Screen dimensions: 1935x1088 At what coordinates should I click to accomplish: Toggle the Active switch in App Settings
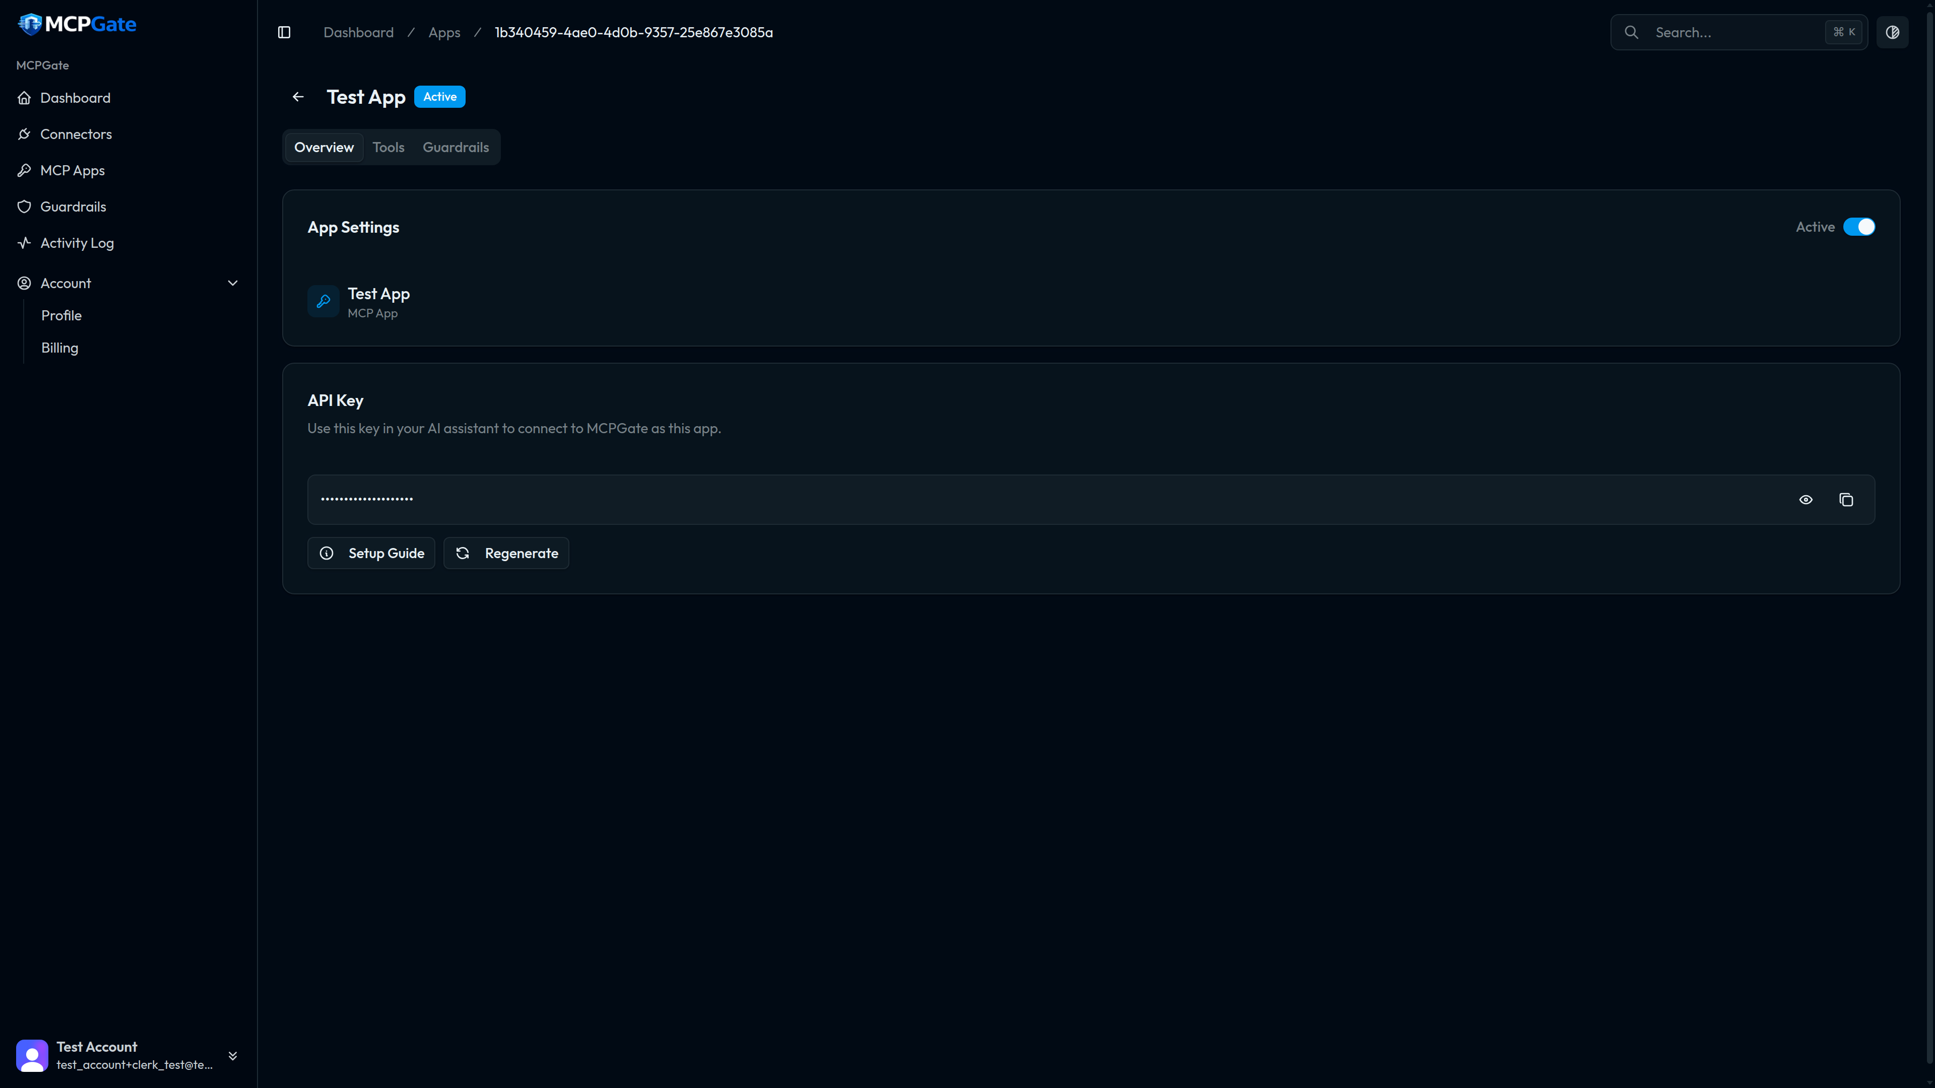point(1857,226)
